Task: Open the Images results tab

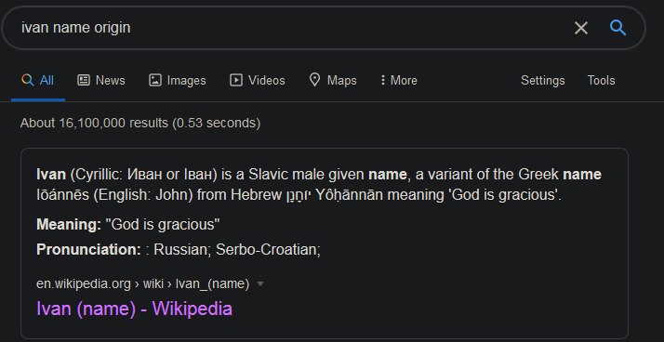Action: 178,80
